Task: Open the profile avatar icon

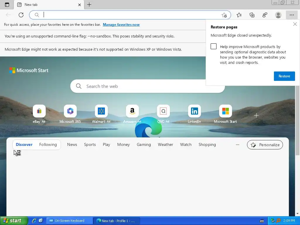Action: 278,15
